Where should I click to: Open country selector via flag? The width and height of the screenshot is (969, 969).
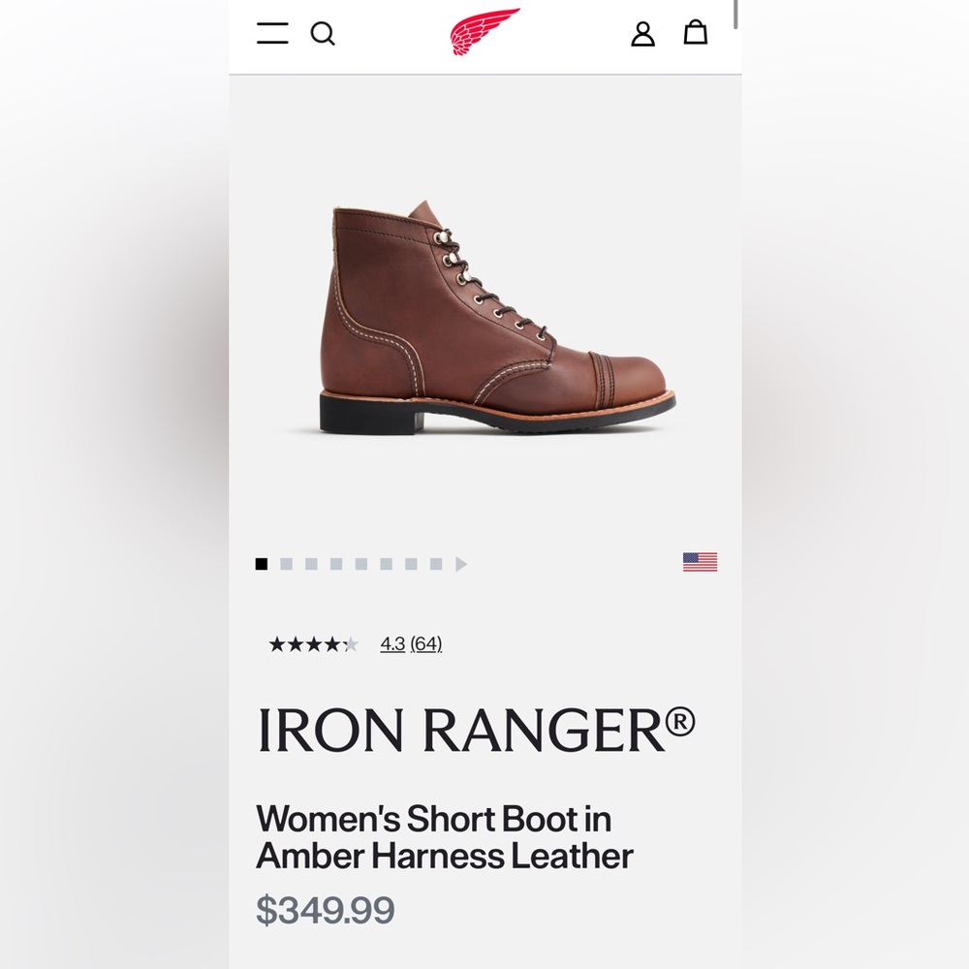[701, 560]
